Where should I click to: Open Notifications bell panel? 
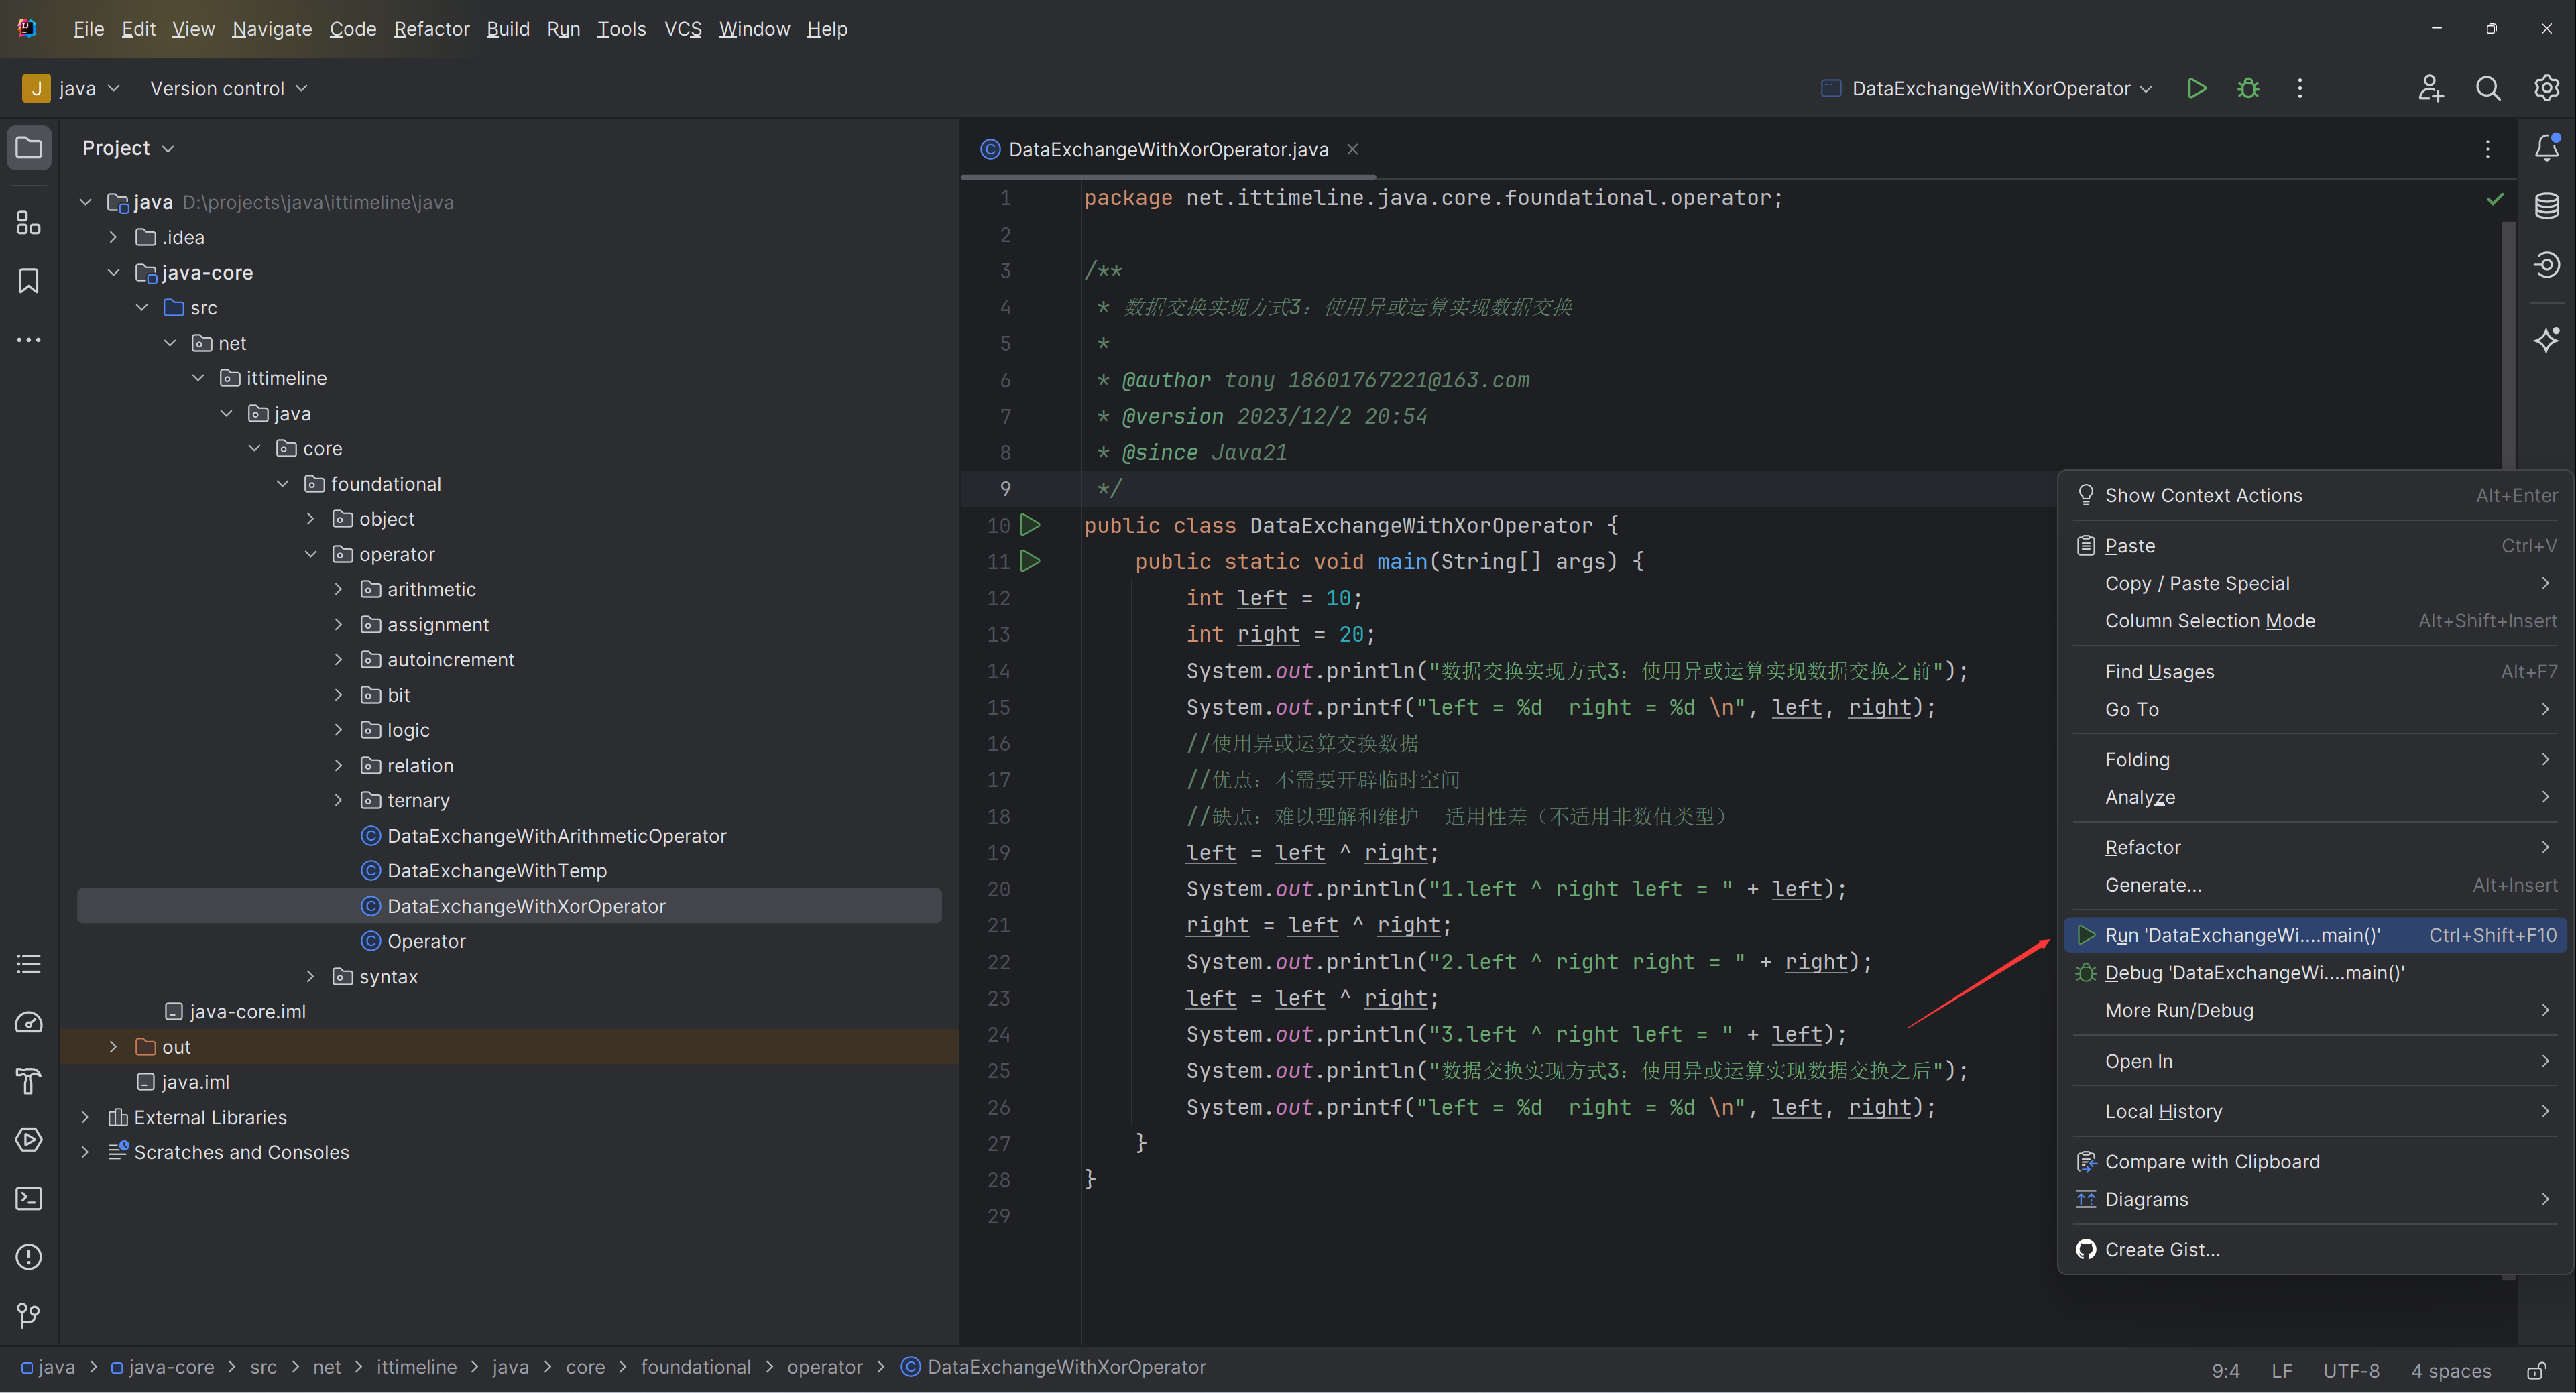tap(2547, 148)
